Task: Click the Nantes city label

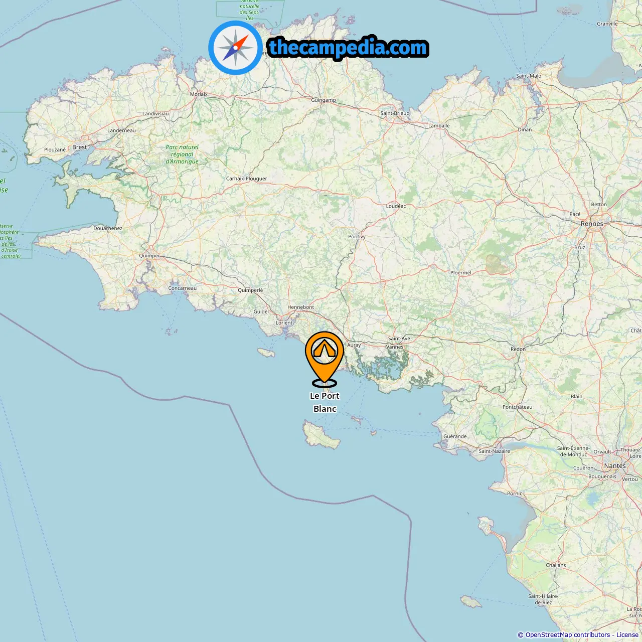Action: [615, 465]
